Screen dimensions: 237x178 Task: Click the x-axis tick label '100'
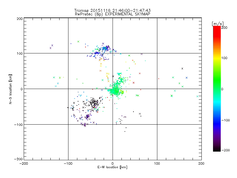(x=157, y=163)
